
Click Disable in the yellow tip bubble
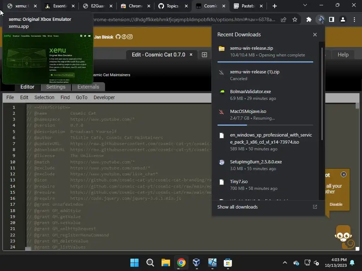click(x=336, y=204)
